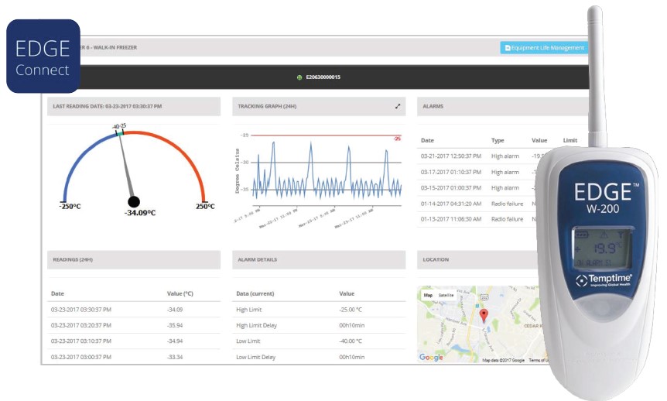Click the Walk-In Freezer page title

coord(108,48)
